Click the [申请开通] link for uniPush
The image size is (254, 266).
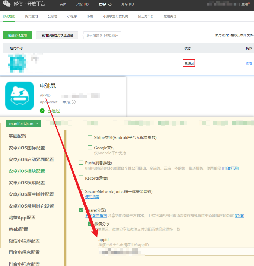[231, 168]
